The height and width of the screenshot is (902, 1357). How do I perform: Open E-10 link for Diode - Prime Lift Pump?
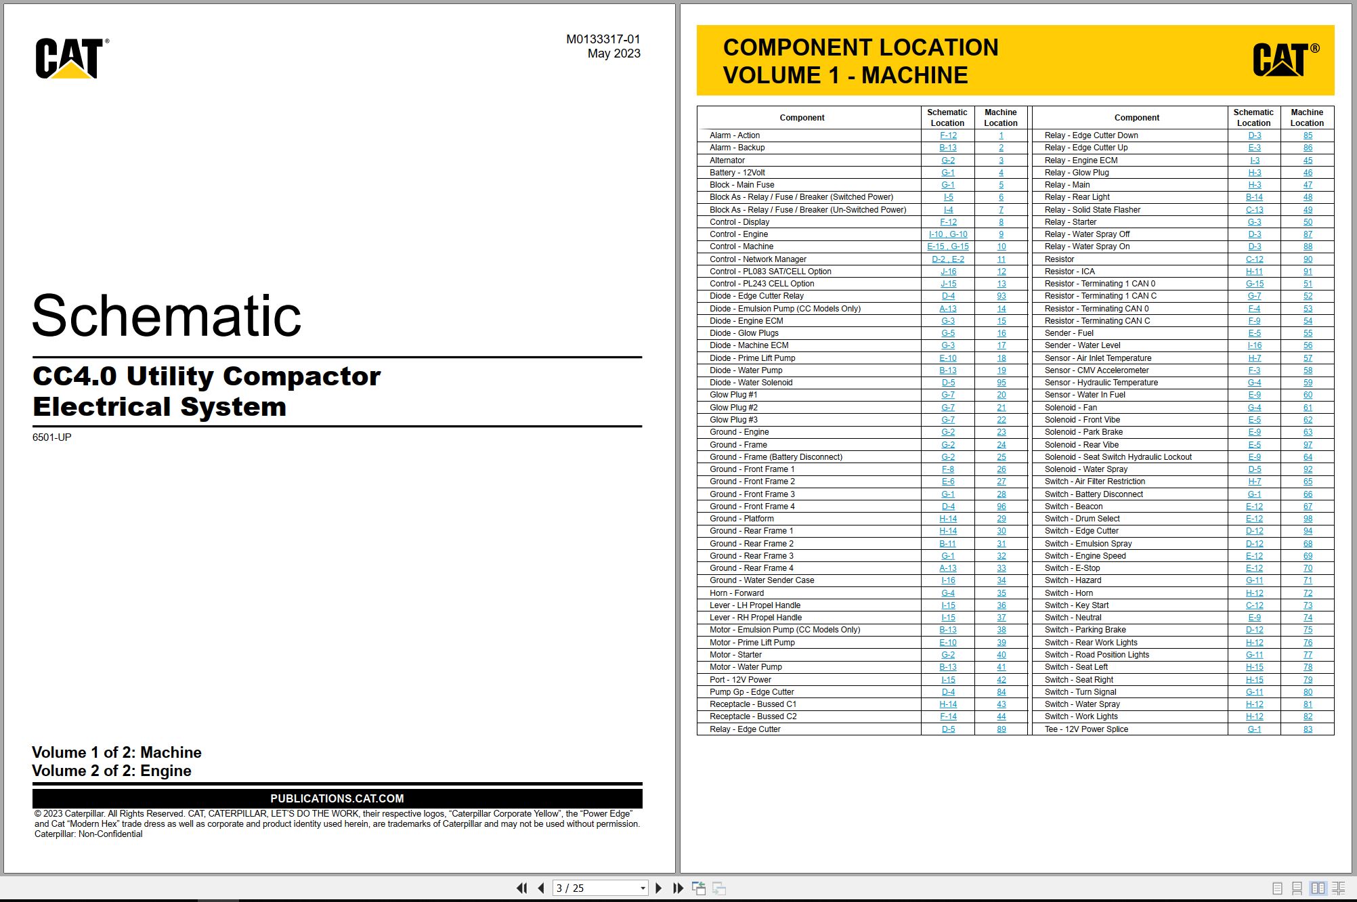tap(948, 358)
